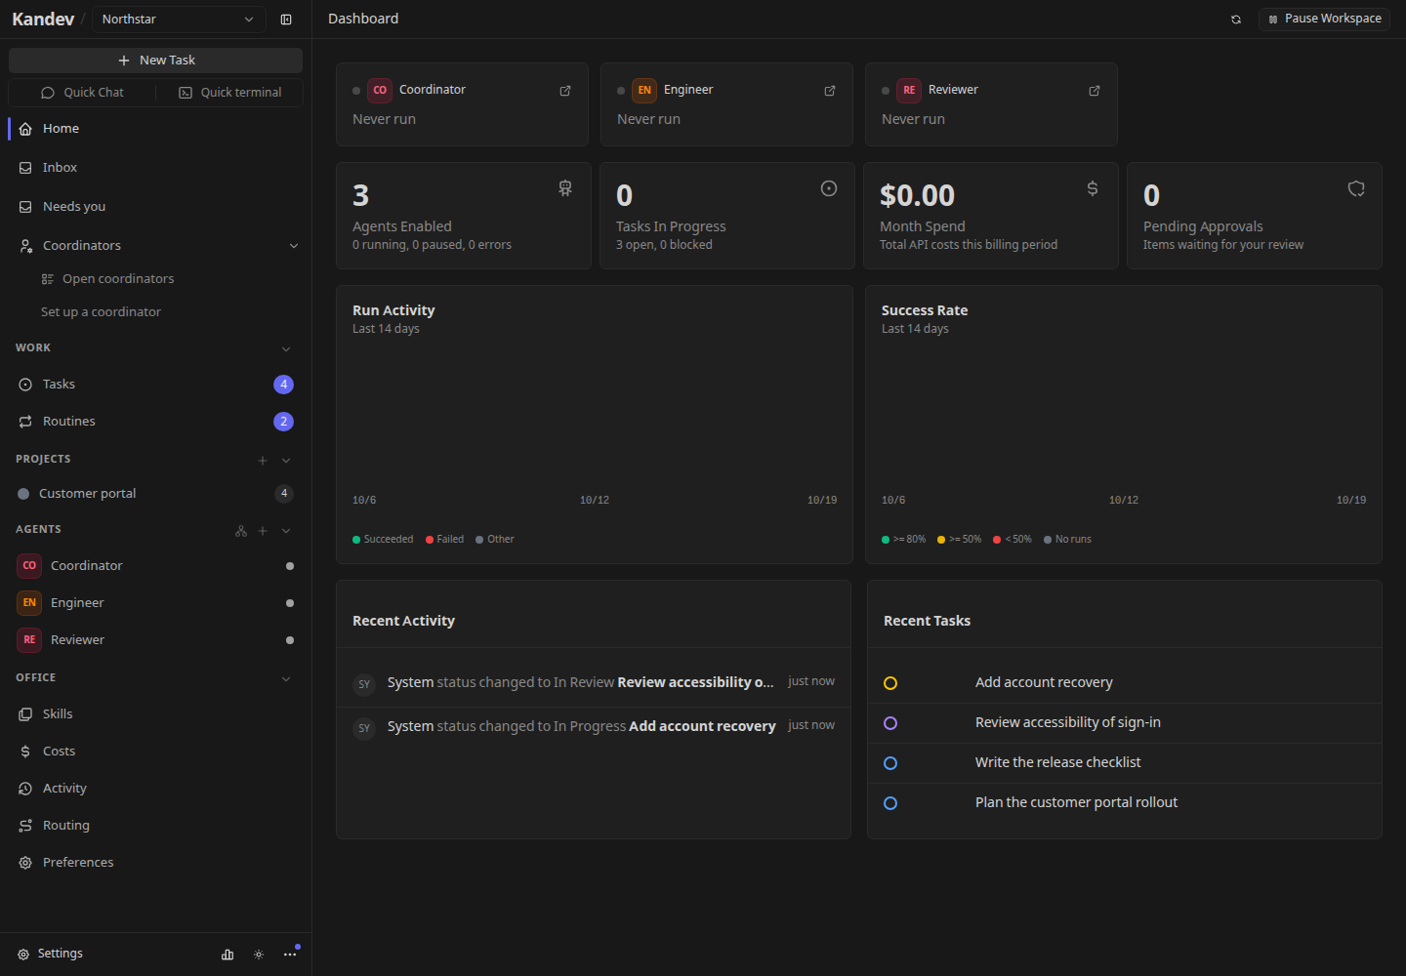This screenshot has width=1406, height=976.
Task: Click the >=50% legend yellow dot
Action: click(x=941, y=540)
